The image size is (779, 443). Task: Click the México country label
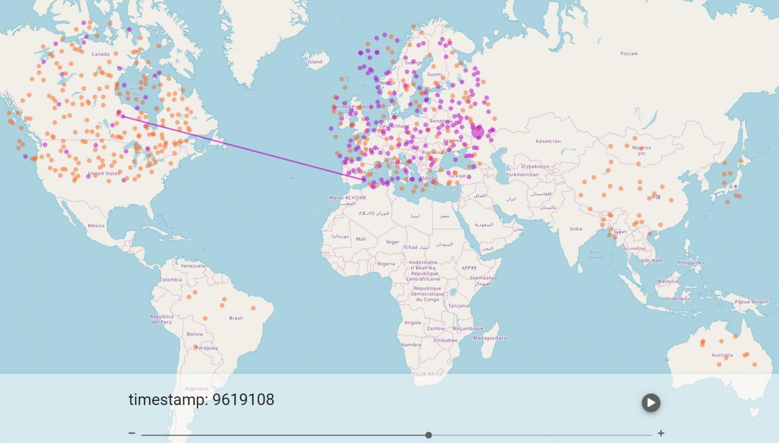tap(96, 226)
